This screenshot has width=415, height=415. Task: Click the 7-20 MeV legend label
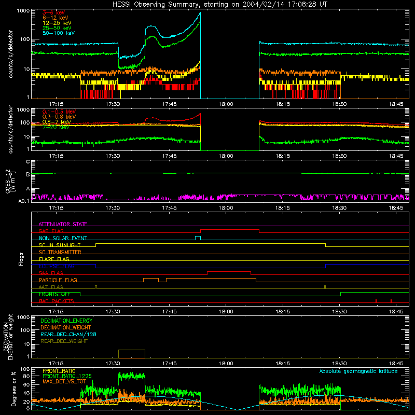tap(56, 127)
